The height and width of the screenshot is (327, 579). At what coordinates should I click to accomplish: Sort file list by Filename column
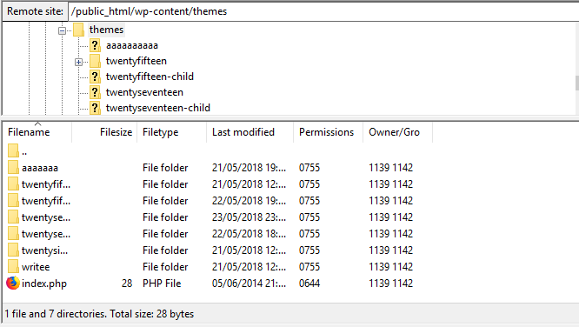[x=37, y=132]
